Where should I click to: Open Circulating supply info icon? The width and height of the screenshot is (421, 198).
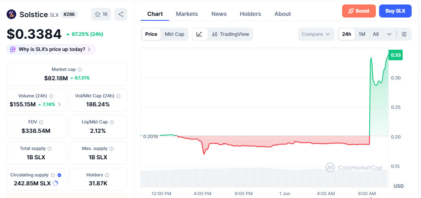[x=53, y=175]
